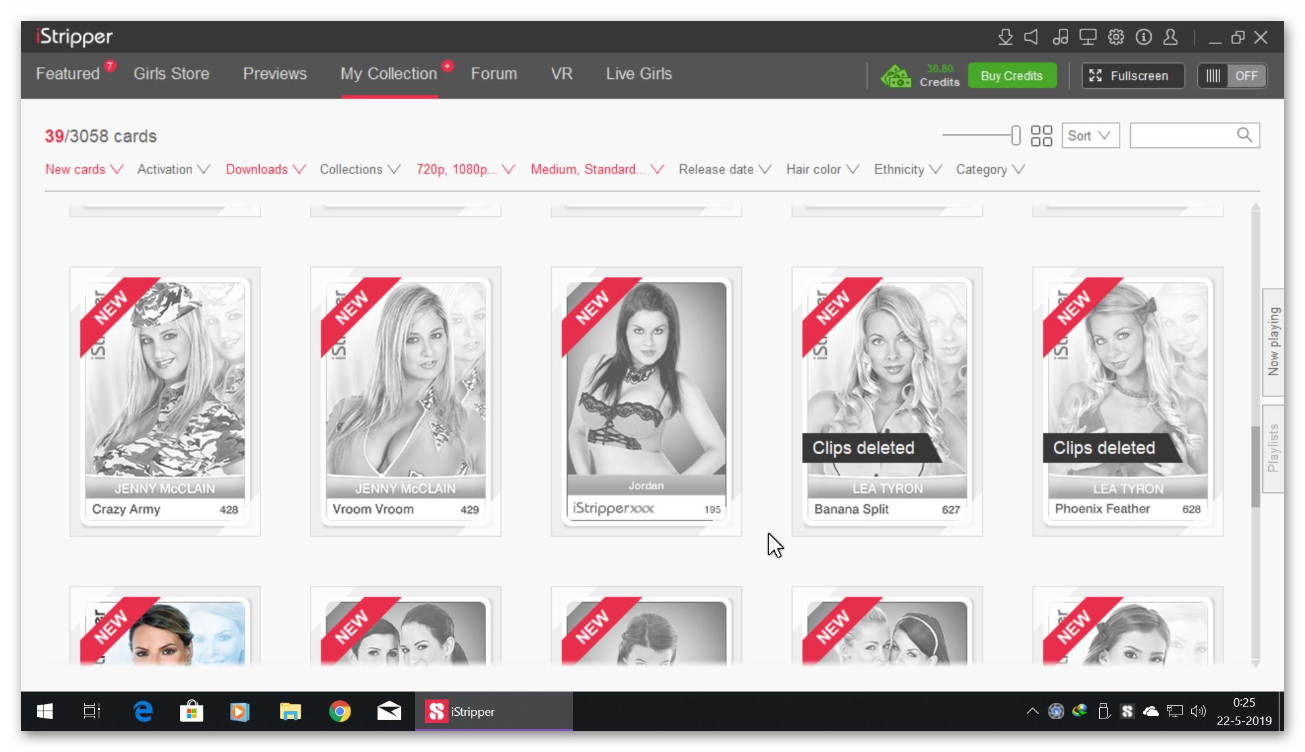The width and height of the screenshot is (1305, 752).
Task: Click the Fullscreen button
Action: coord(1132,76)
